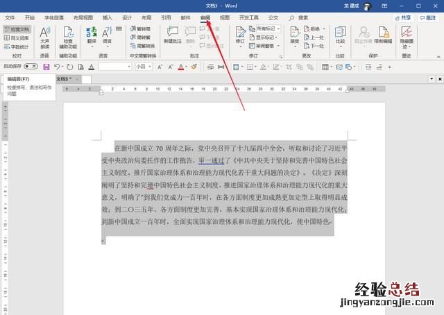This screenshot has height=315, width=444.
Task: Click the Track Changes (修订) icon
Action: 240,35
